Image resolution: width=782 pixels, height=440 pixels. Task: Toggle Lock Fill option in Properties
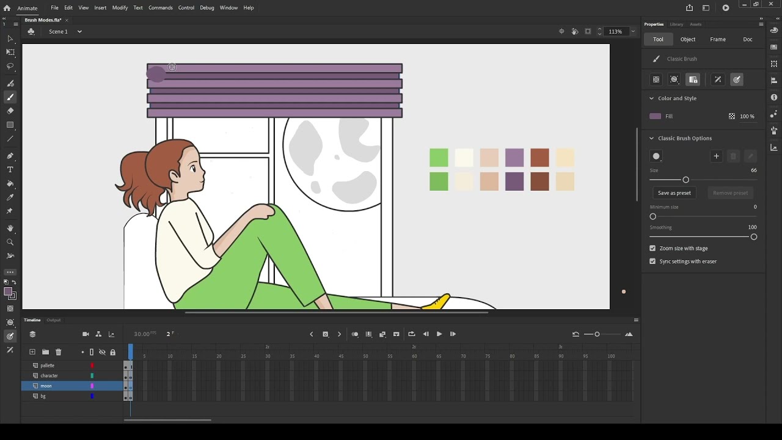click(693, 79)
